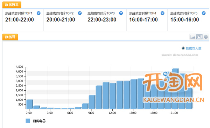Click the 总成交人数 label link

coord(194,48)
